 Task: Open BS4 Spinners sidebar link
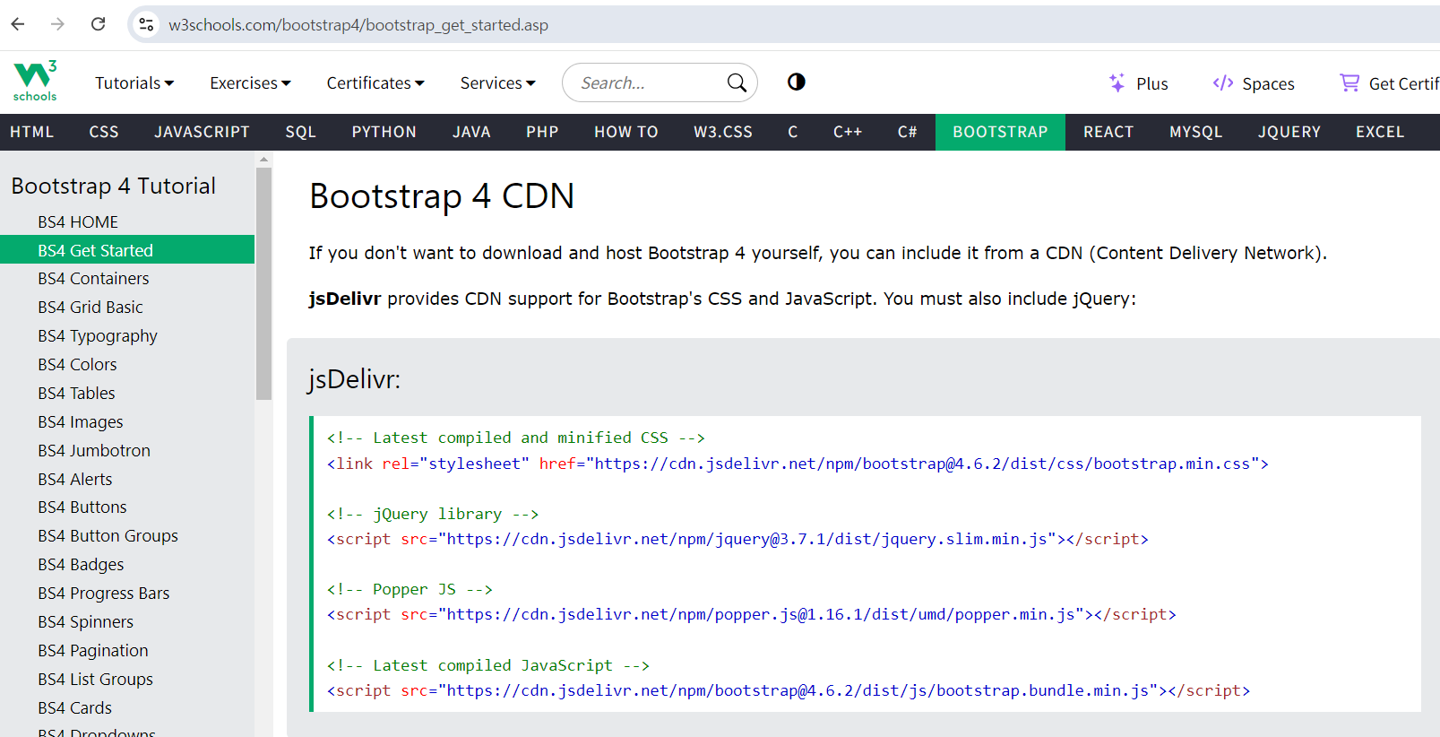point(127,622)
